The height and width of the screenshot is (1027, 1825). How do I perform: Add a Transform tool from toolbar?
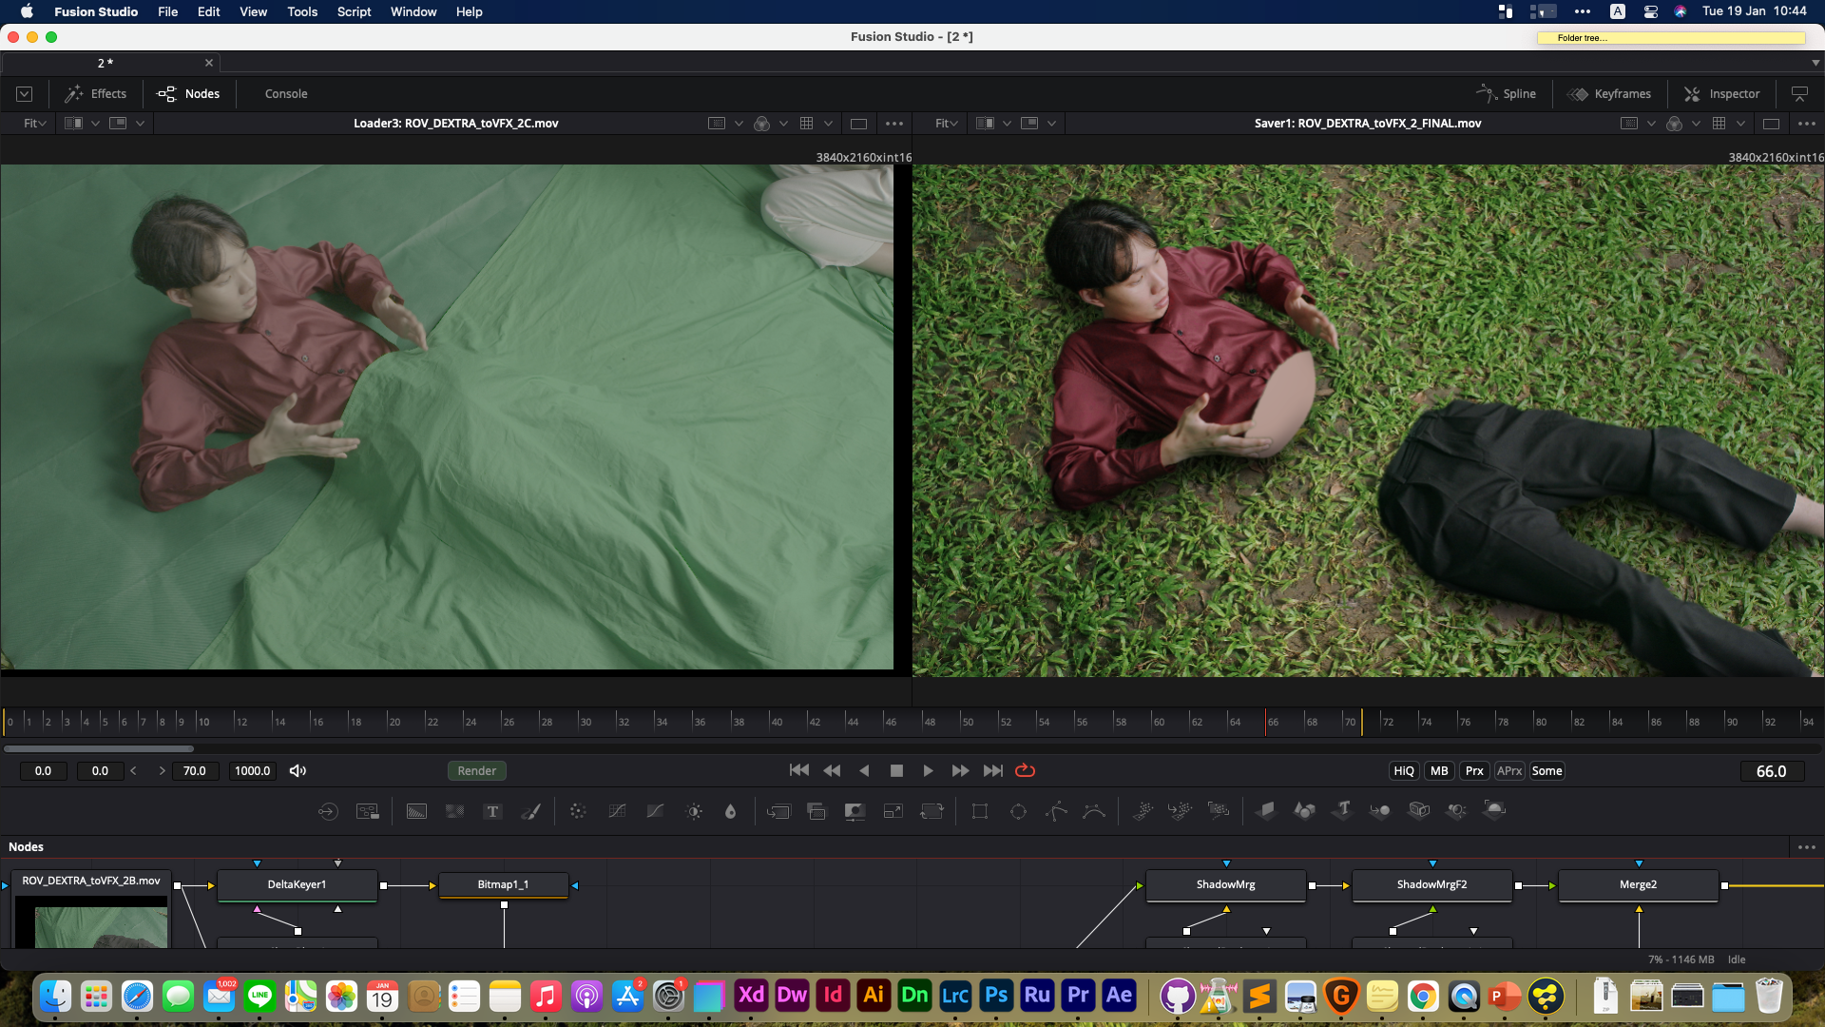pyautogui.click(x=932, y=811)
